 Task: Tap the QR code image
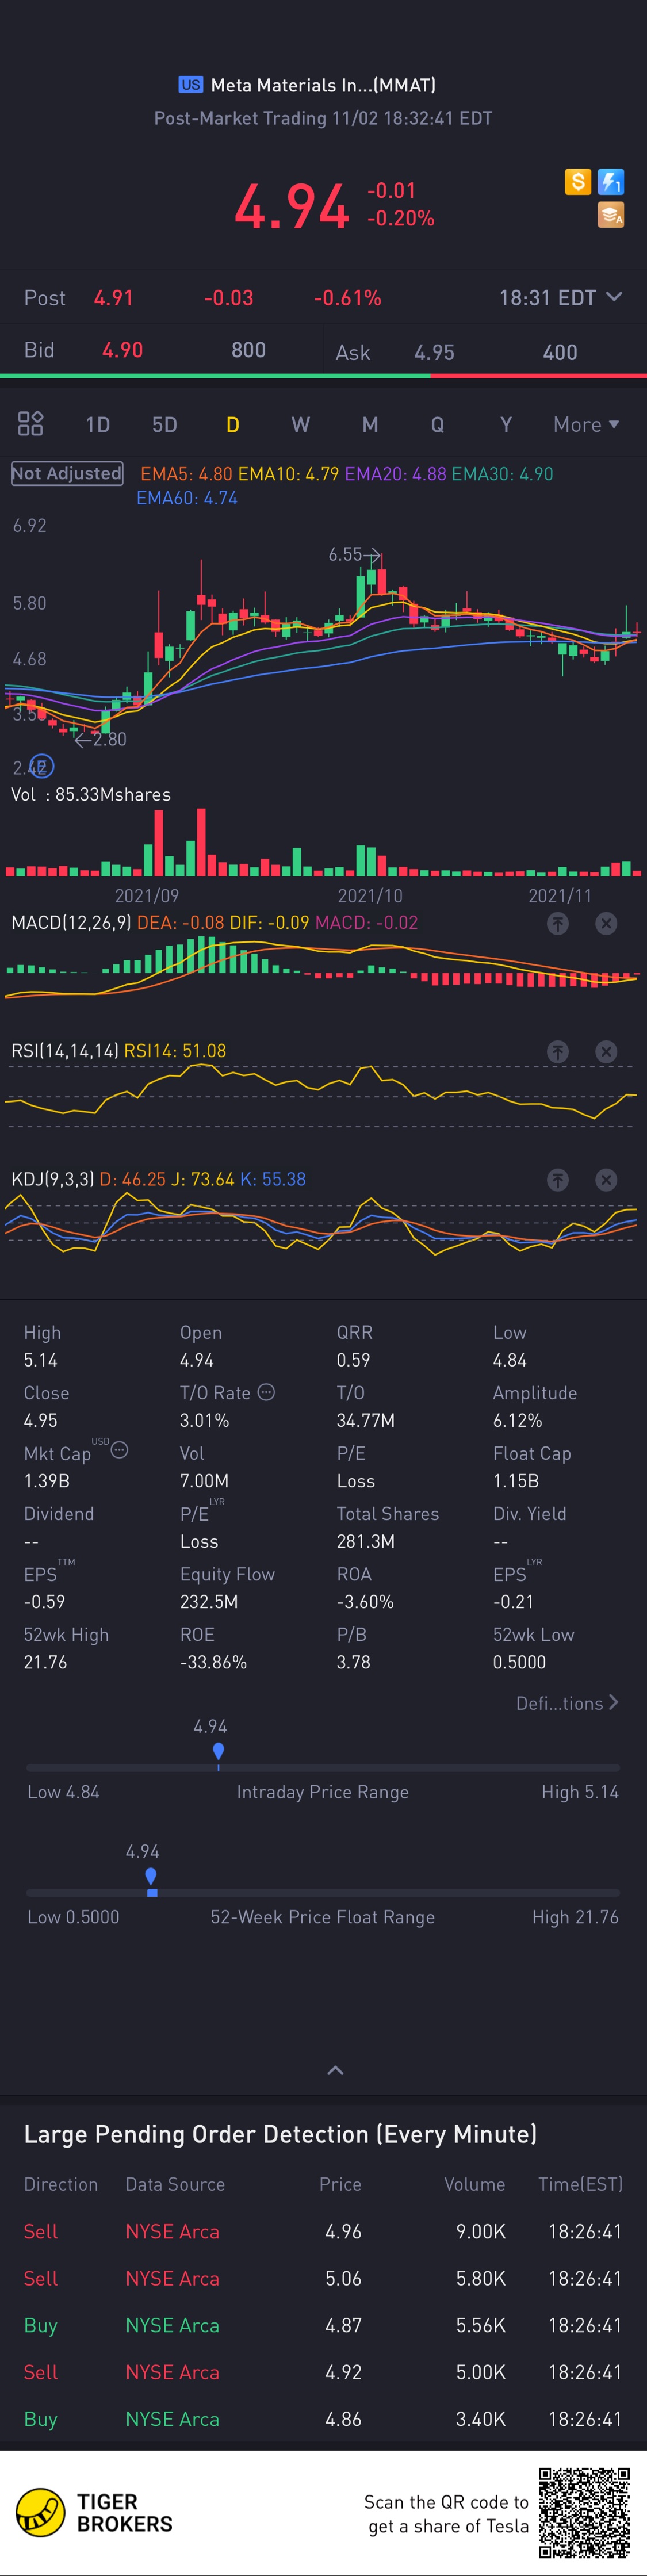585,2512
